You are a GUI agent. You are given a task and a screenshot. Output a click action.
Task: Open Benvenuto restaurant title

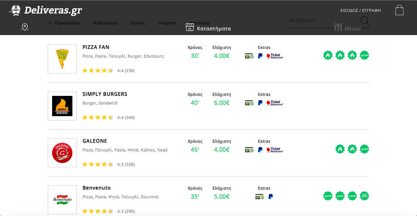[97, 188]
